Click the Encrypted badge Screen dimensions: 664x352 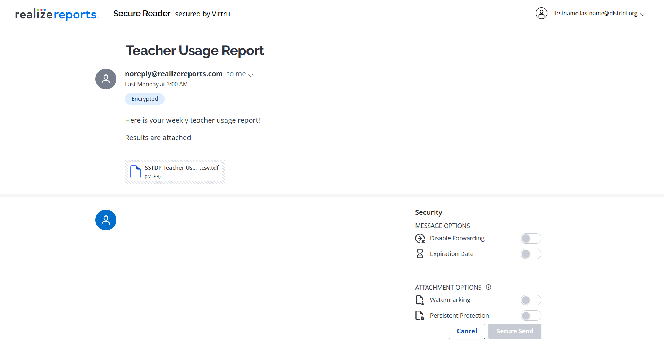[145, 99]
